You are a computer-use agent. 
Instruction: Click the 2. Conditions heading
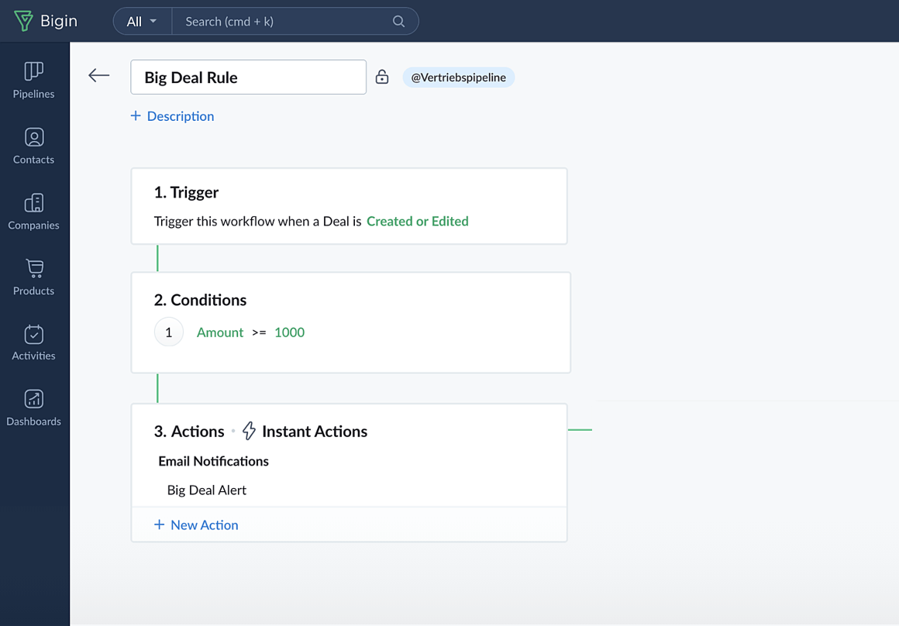click(200, 300)
